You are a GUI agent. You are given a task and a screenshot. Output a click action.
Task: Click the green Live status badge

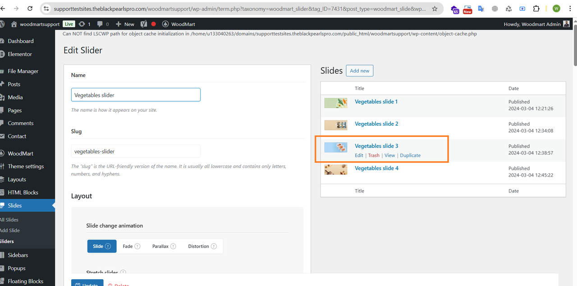point(69,24)
